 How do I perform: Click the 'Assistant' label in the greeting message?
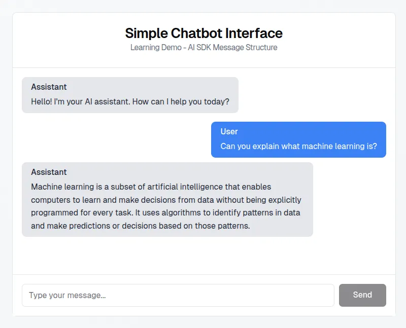(x=49, y=87)
